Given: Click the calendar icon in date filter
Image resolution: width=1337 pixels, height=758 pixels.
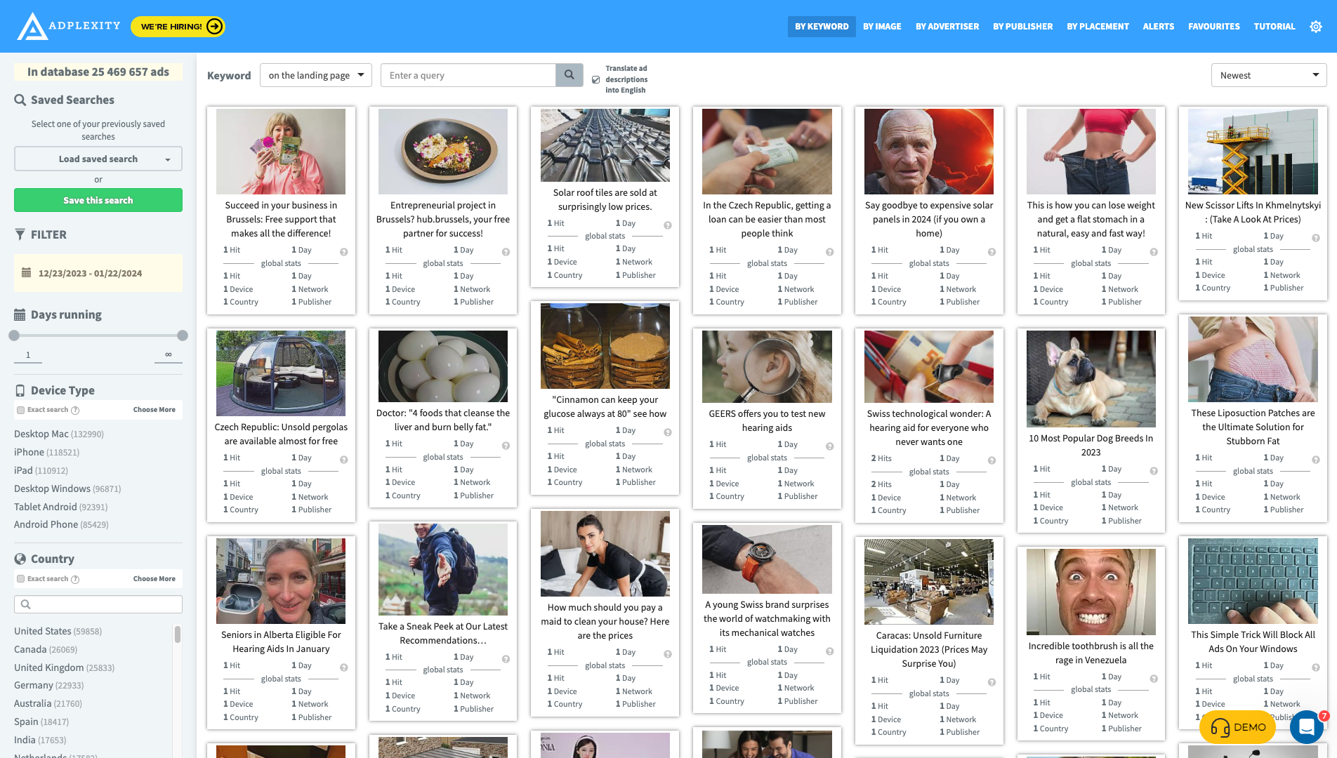Looking at the screenshot, I should (26, 273).
